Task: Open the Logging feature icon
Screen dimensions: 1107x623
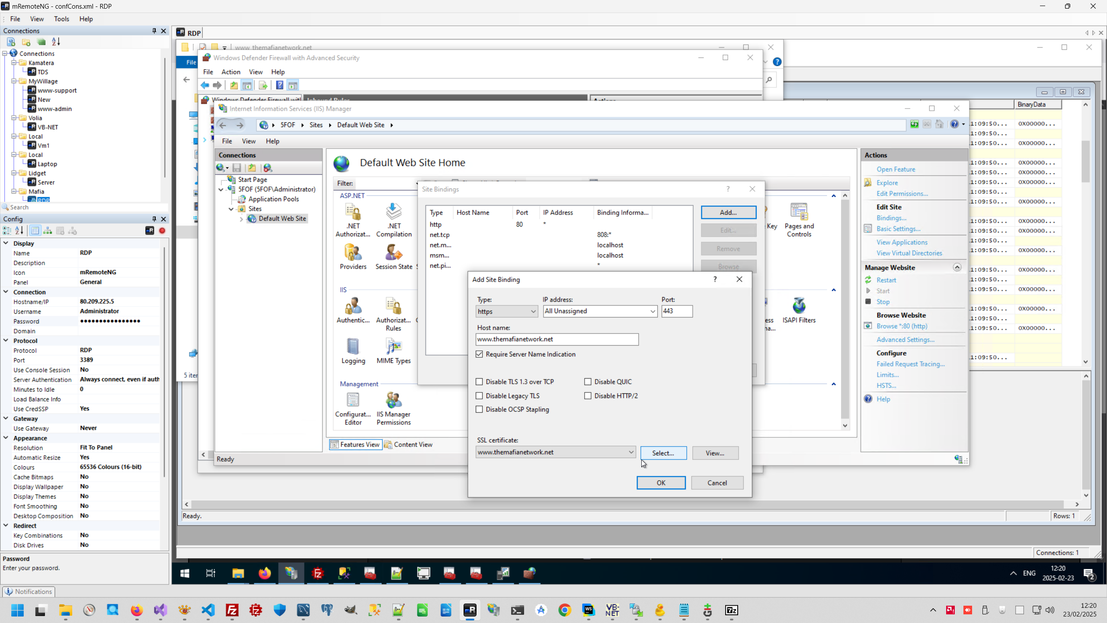Action: coord(353,347)
